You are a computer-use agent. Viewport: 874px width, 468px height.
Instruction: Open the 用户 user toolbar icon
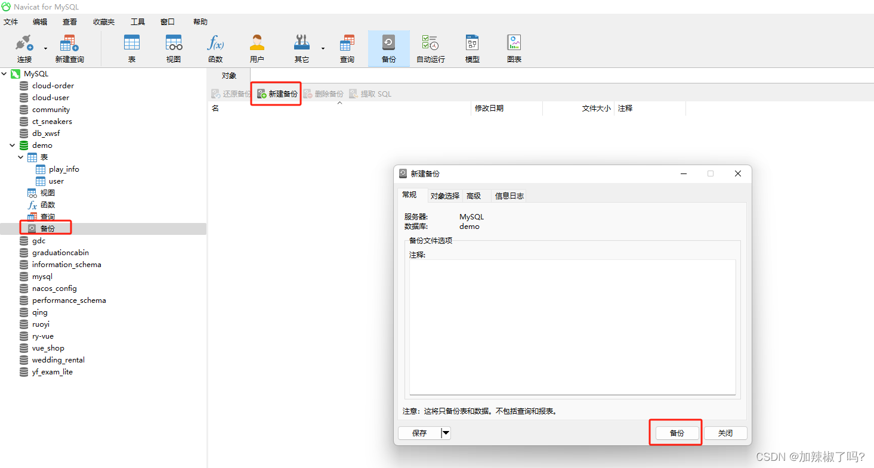(257, 48)
